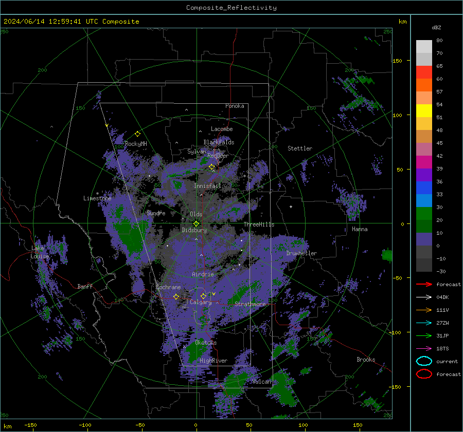The image size is (463, 432).
Task: Click the Strathmore label
Action: click(250, 304)
